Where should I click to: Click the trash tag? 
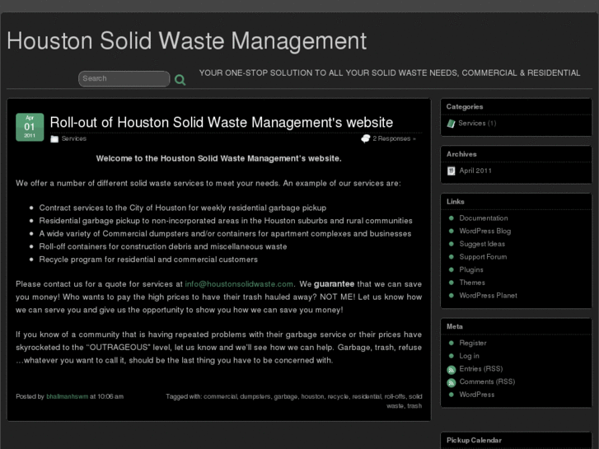tap(414, 406)
